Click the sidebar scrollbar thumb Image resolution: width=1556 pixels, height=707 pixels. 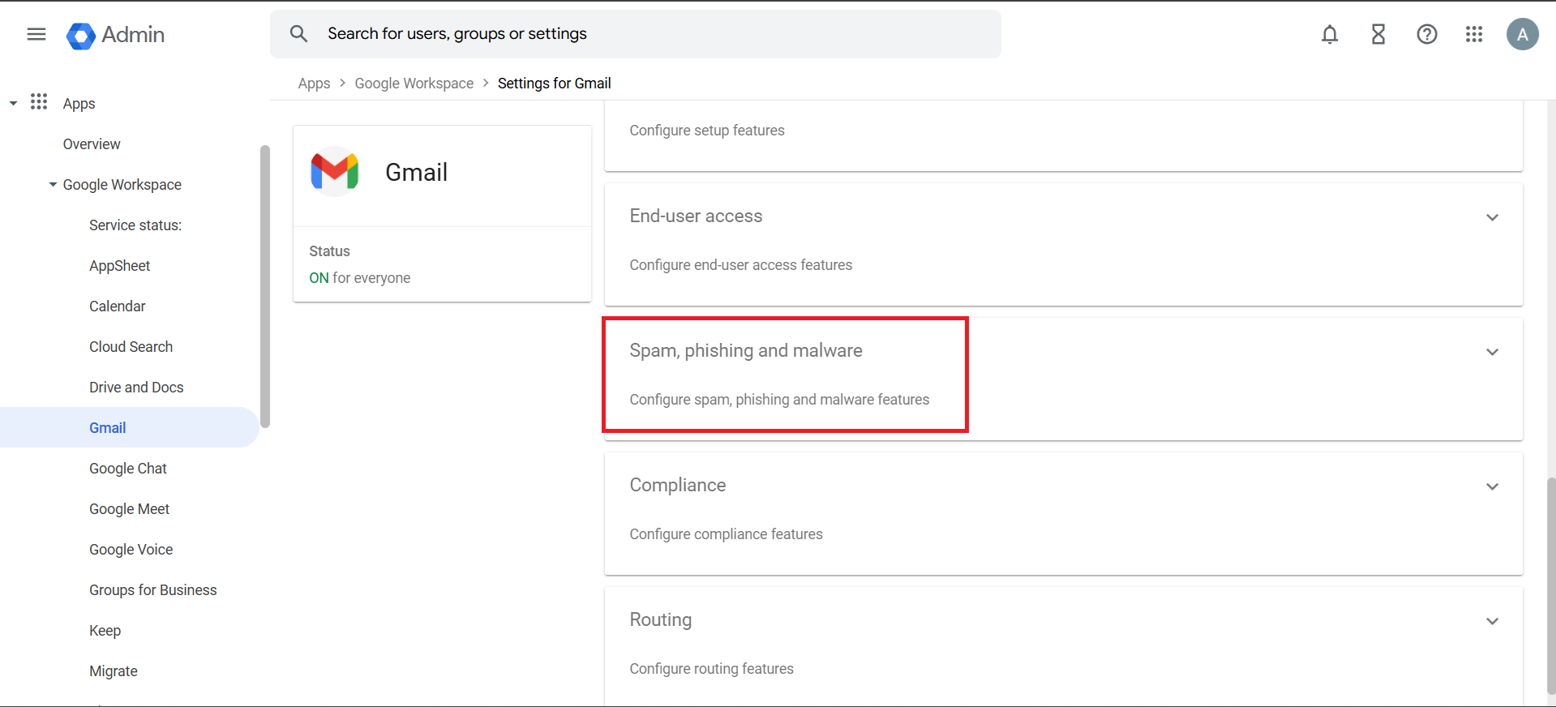pyautogui.click(x=264, y=286)
